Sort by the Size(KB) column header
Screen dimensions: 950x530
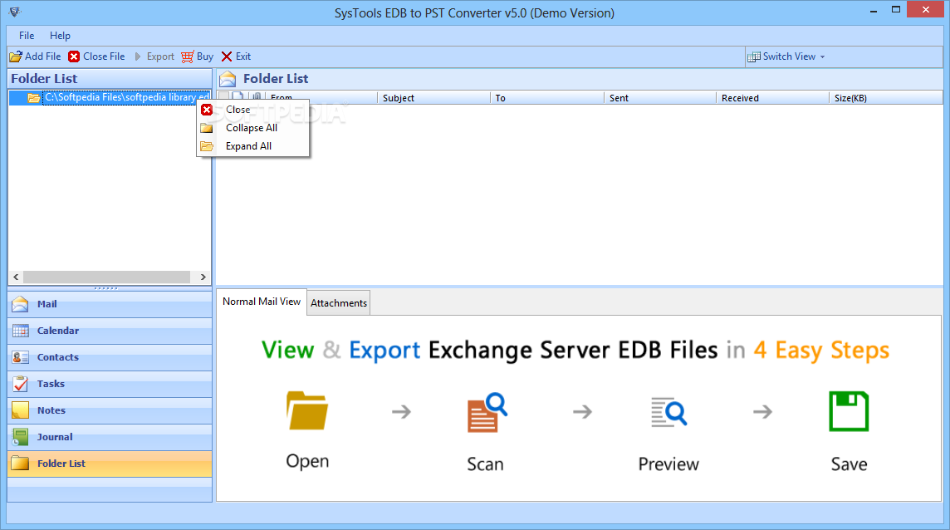(x=886, y=98)
